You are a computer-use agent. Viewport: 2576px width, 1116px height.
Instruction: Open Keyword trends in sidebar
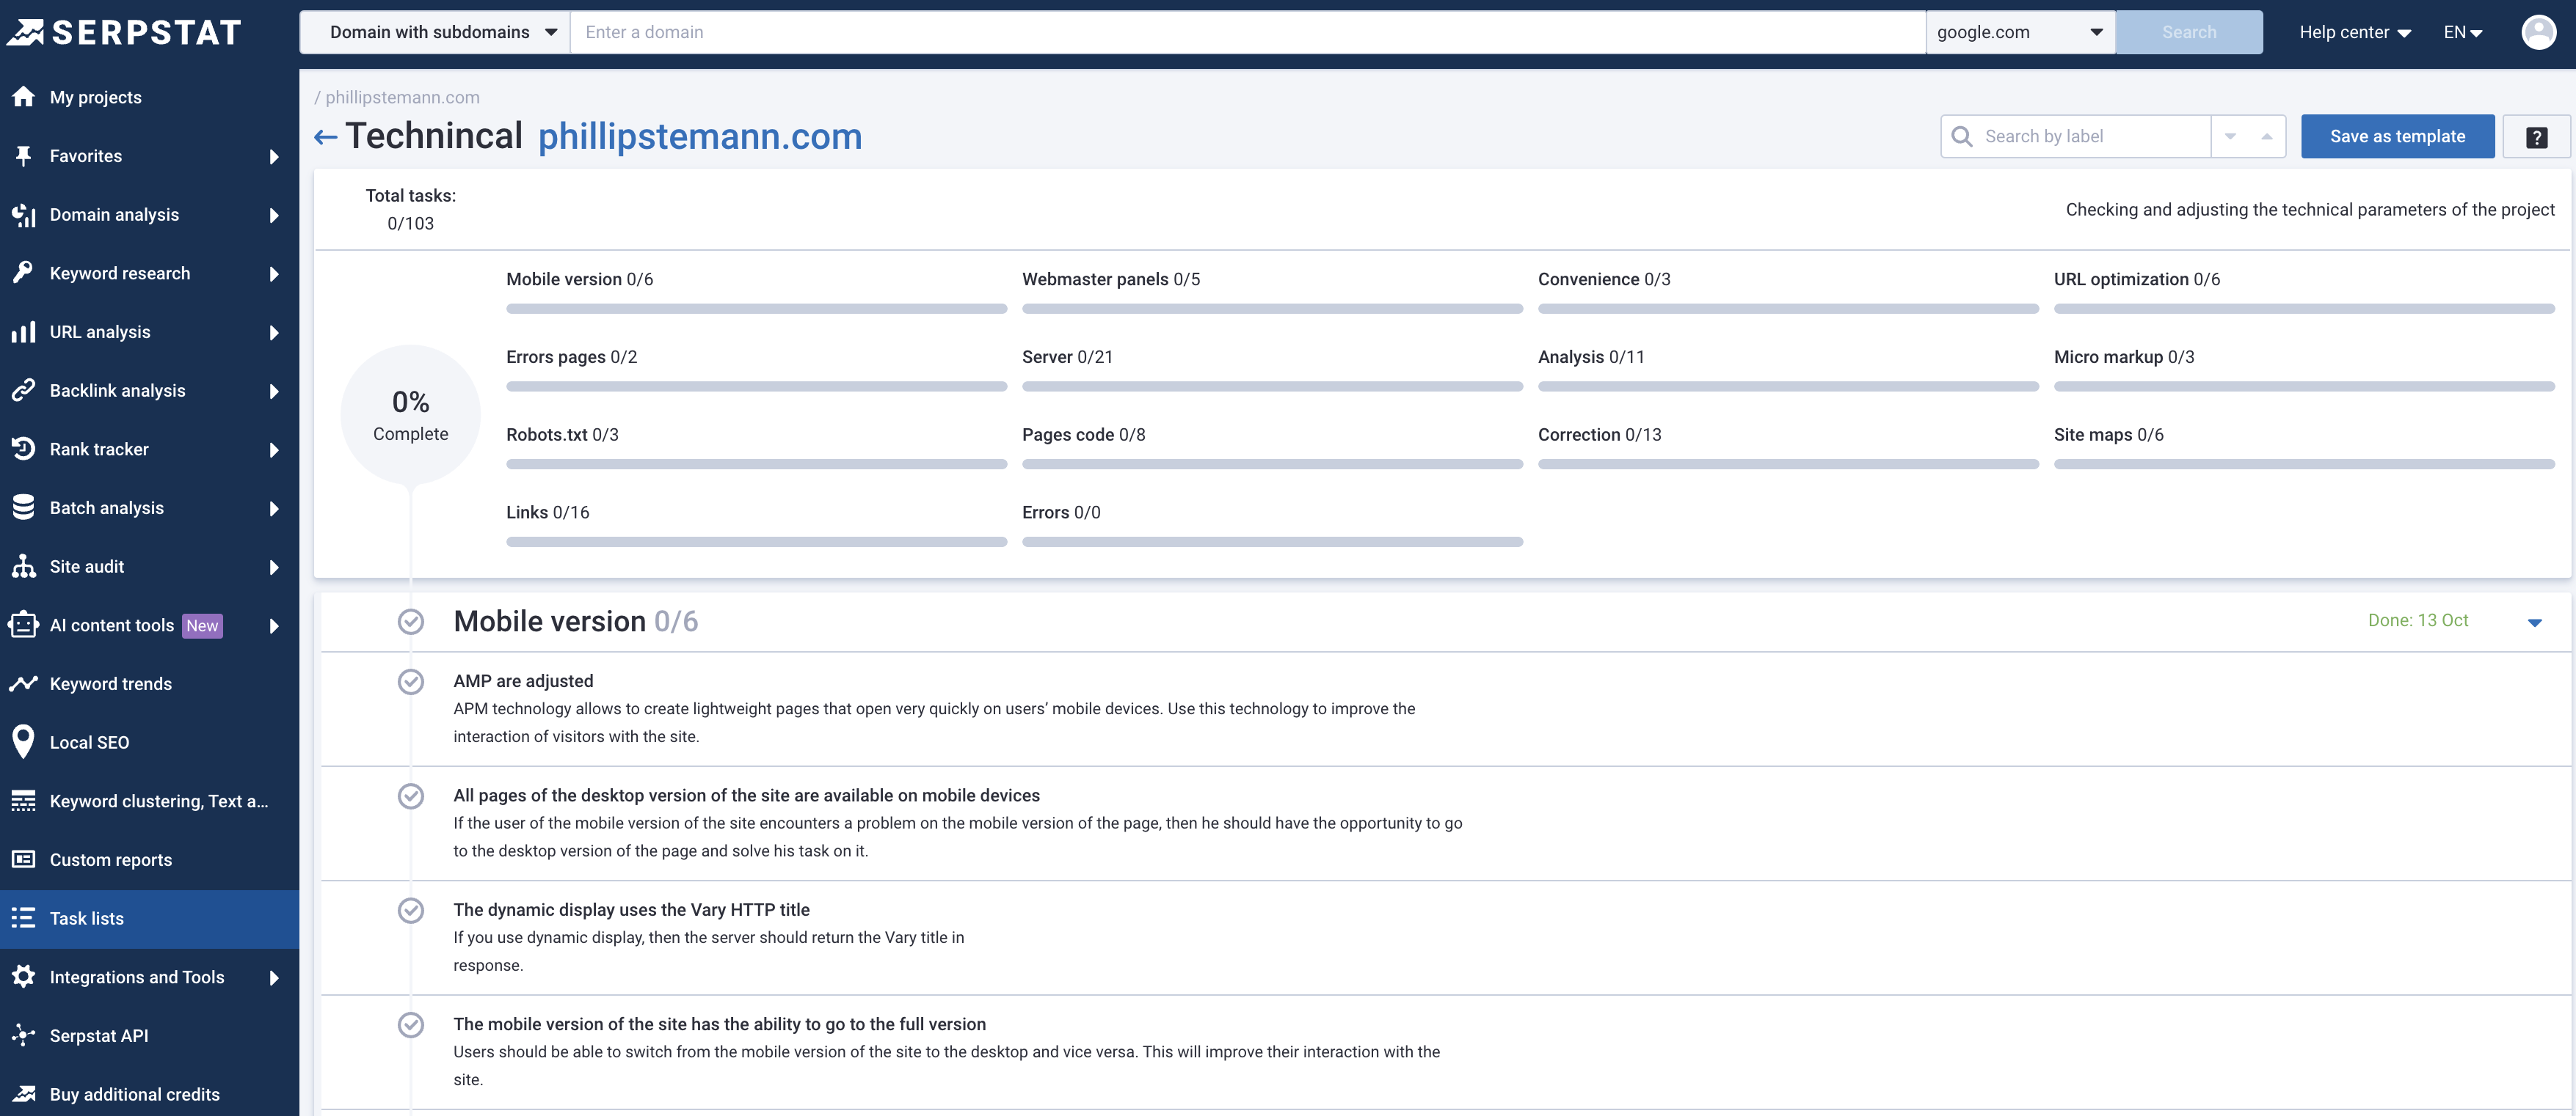coord(149,683)
